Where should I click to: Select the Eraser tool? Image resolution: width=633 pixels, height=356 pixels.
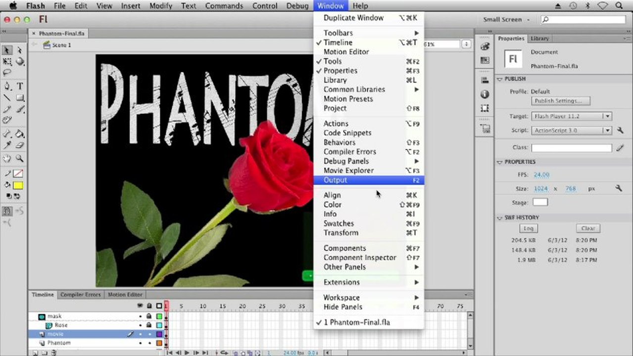(x=20, y=145)
